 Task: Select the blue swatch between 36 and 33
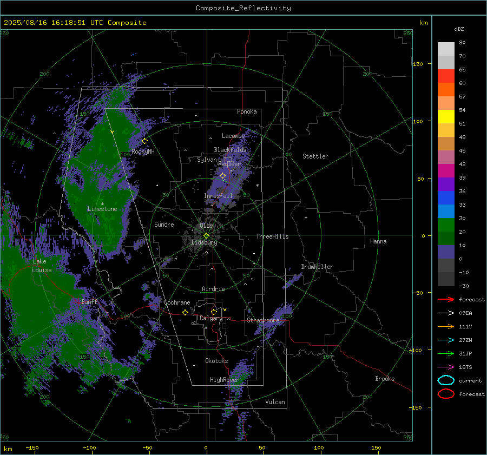[x=446, y=197]
